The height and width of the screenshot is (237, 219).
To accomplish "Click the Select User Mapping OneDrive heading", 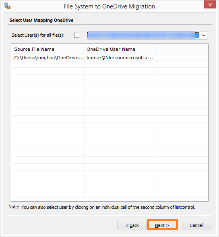I will (x=41, y=20).
